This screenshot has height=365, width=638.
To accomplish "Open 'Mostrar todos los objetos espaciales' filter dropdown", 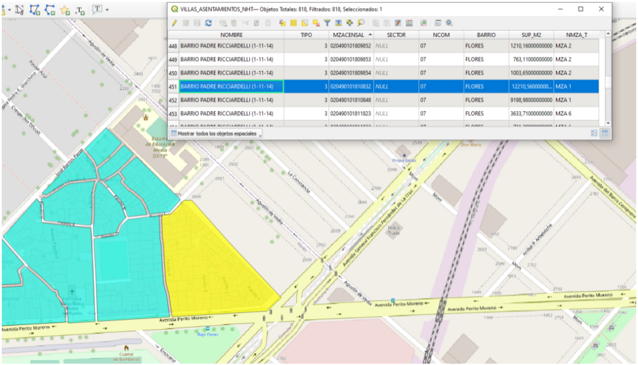I will [x=216, y=134].
